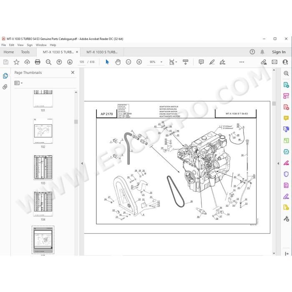Select page 101 thumbnail
292x292 pixels.
pos(43,98)
